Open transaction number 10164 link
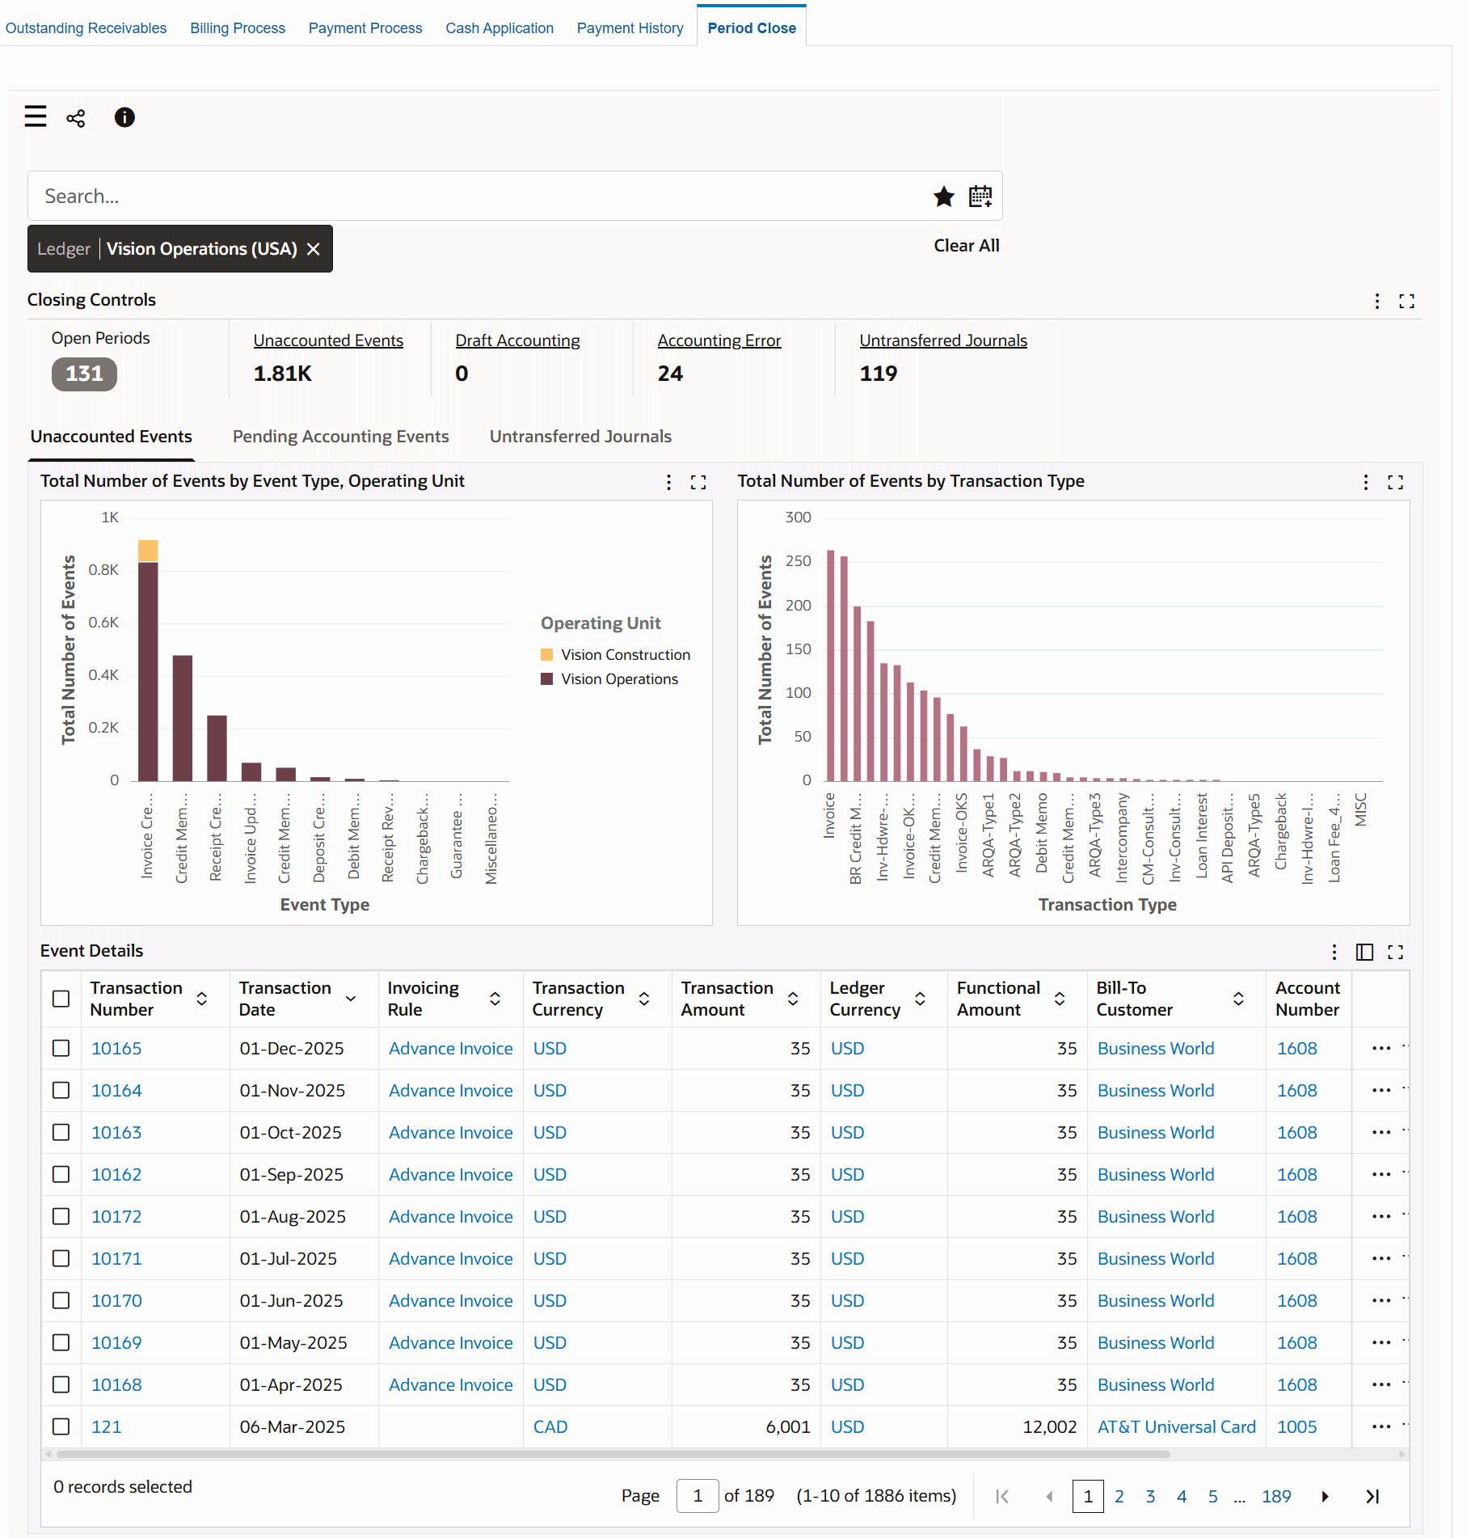The image size is (1467, 1538). pos(116,1091)
